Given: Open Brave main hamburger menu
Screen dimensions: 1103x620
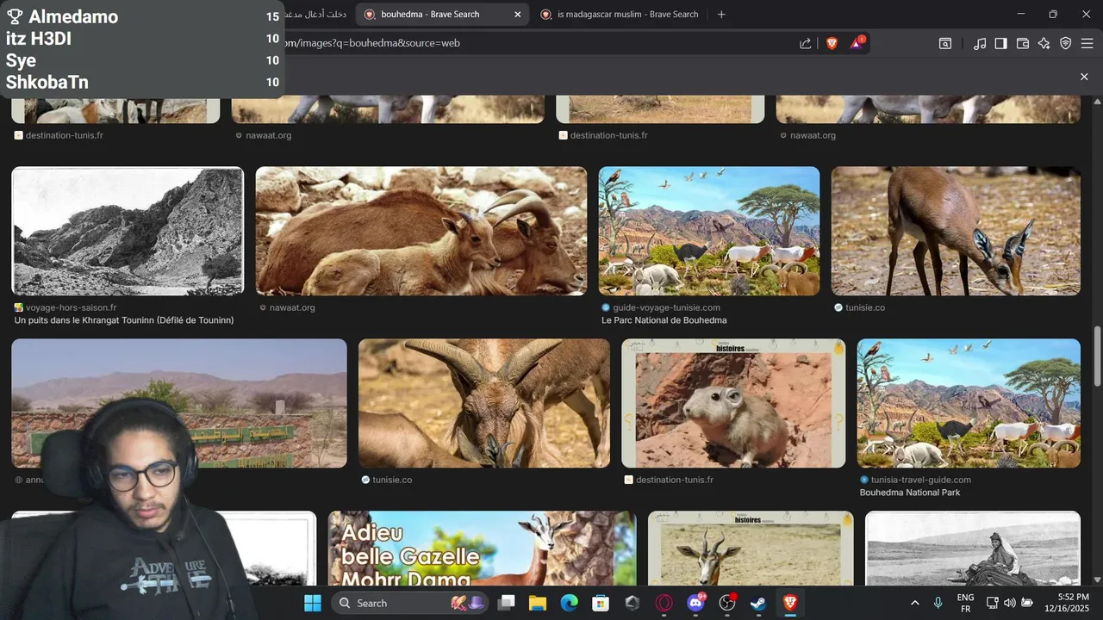Looking at the screenshot, I should coord(1087,43).
